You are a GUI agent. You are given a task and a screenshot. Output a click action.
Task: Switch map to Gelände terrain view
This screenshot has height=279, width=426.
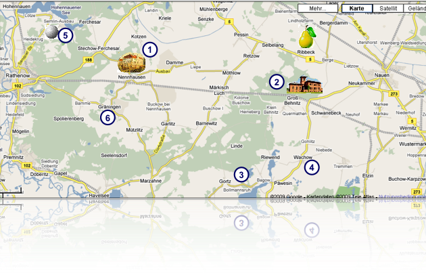(414, 9)
